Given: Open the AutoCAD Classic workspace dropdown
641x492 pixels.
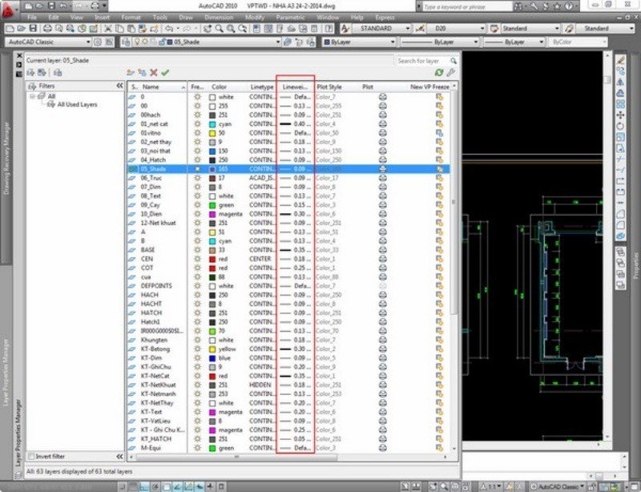Looking at the screenshot, I should point(88,42).
